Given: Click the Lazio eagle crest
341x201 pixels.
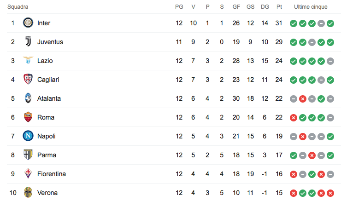Looking at the screenshot, I should point(28,61).
